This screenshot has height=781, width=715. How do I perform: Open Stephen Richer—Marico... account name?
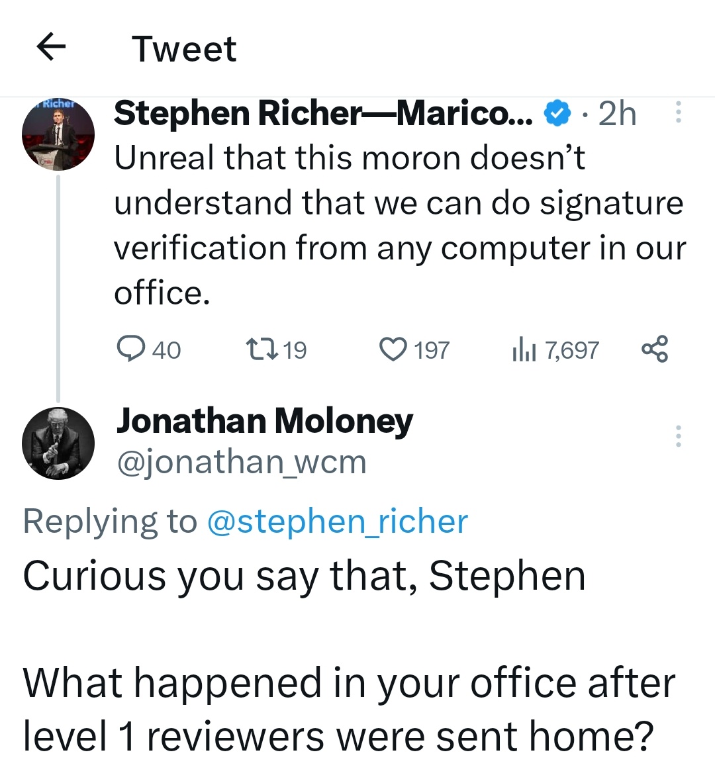324,114
